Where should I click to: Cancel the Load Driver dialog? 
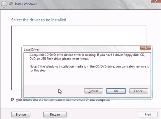[x=139, y=91]
